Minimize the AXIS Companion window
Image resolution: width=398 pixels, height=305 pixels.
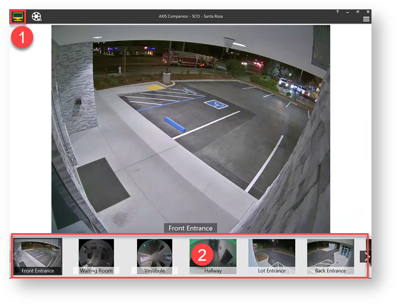point(348,12)
